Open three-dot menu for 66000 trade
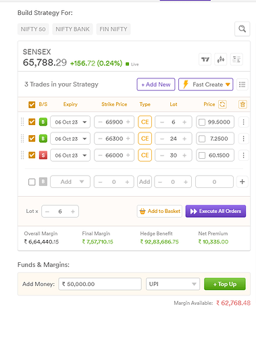This screenshot has width=256, height=338. click(x=243, y=155)
